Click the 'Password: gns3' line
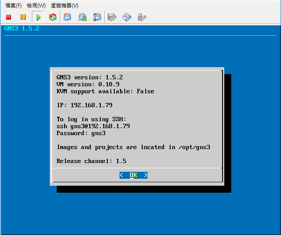 click(x=81, y=133)
